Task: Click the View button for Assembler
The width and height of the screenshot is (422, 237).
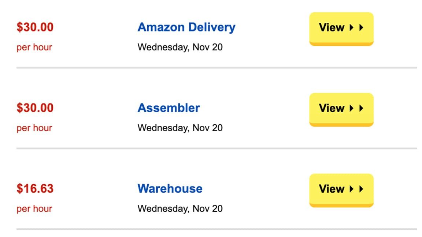Action: click(341, 108)
